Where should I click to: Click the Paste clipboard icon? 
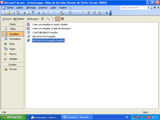(x=48, y=13)
